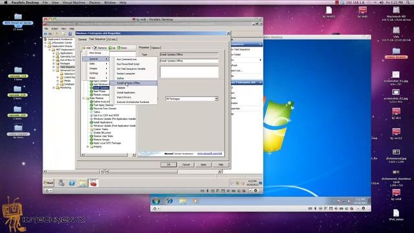Image resolution: width=414 pixels, height=233 pixels.
Task: Open Windows Start button in bj-mdt VM
Action: coord(49,183)
